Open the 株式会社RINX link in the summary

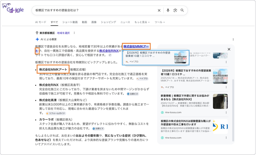click(x=109, y=51)
